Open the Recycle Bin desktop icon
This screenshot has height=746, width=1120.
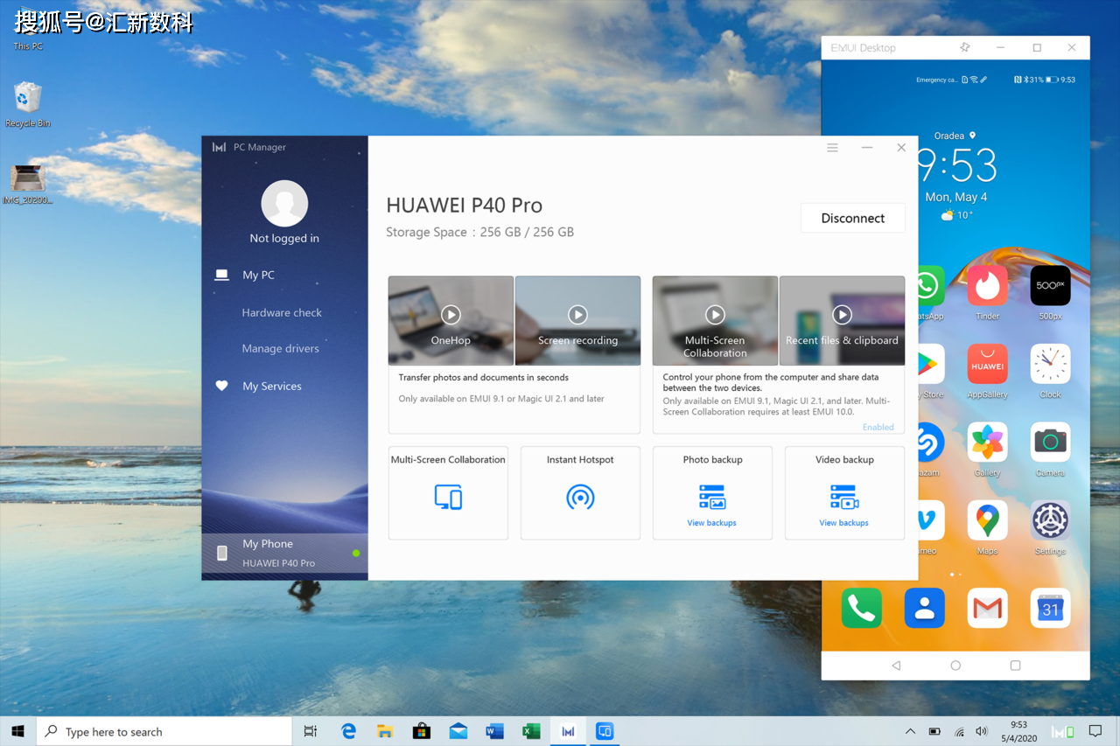coord(28,105)
